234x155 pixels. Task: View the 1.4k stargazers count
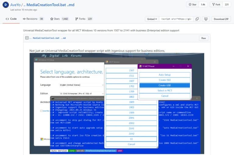point(203,5)
